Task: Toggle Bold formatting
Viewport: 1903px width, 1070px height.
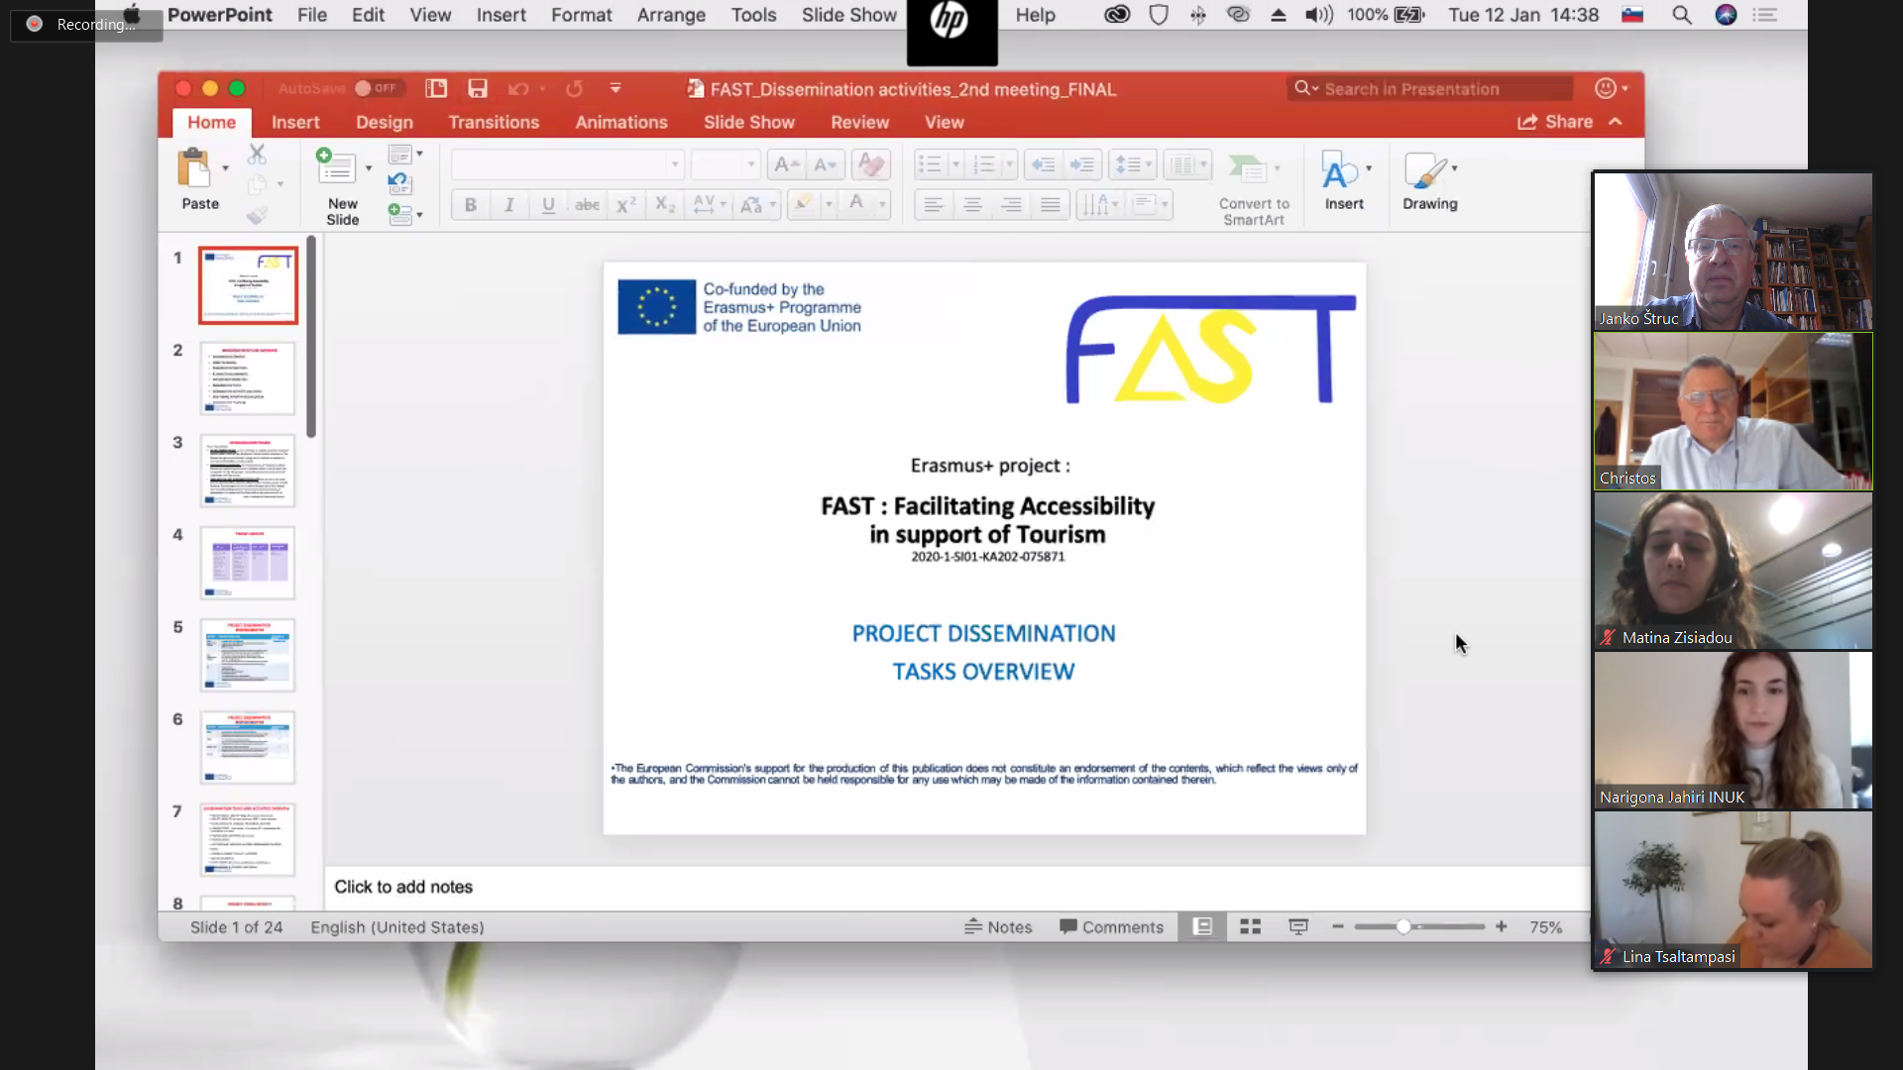Action: 471,205
